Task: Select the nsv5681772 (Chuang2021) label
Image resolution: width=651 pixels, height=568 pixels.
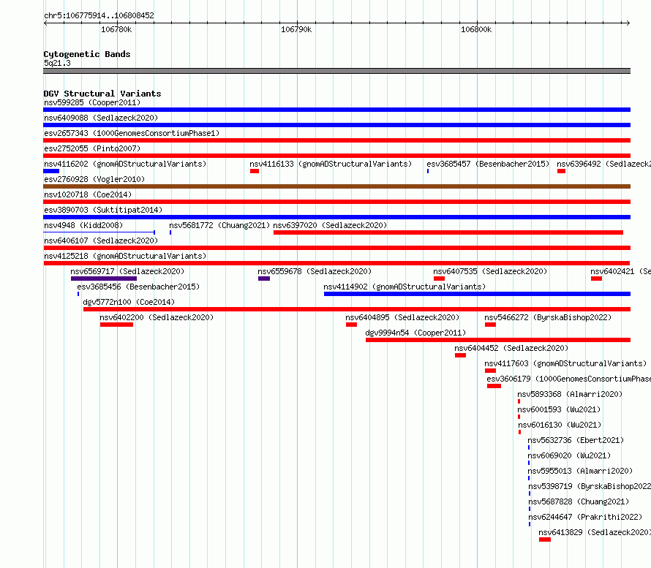Action: pyautogui.click(x=219, y=225)
